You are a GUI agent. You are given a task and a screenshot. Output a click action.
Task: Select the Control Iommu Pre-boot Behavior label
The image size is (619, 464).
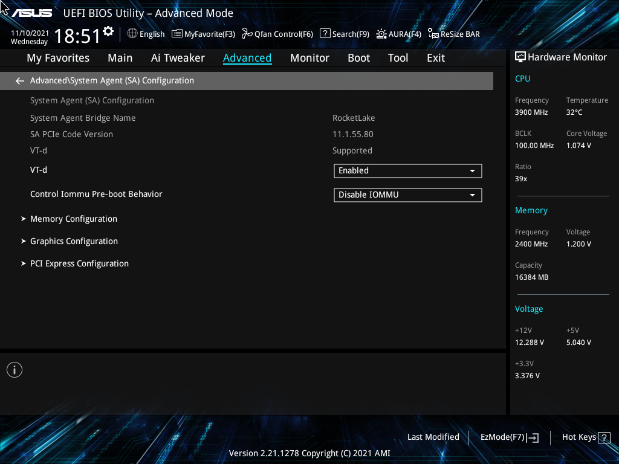tap(96, 194)
